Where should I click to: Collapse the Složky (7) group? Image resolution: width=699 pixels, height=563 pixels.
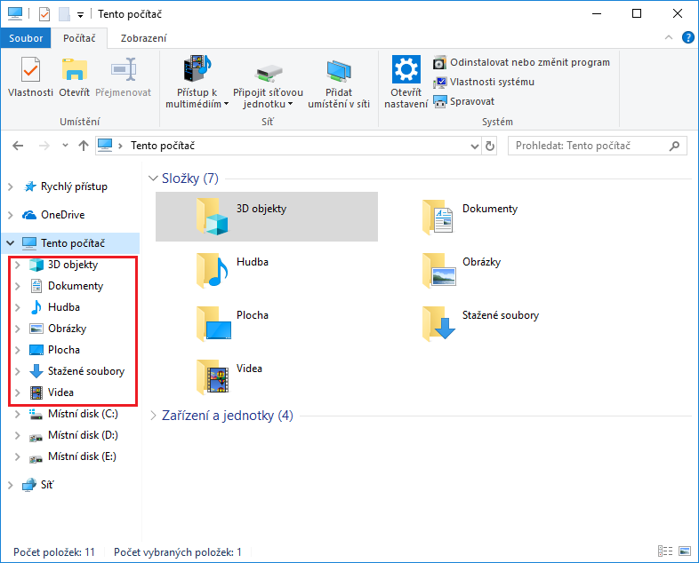pyautogui.click(x=153, y=178)
